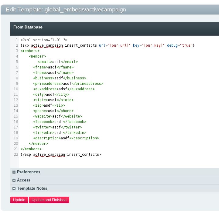Click the opening <member> tag on line 4

coord(37,56)
